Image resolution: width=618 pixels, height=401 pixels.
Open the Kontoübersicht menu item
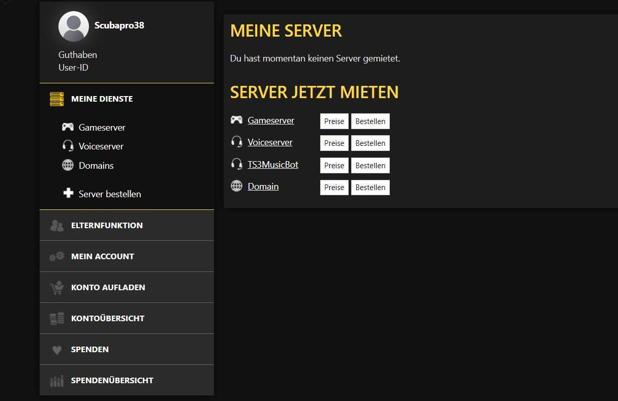click(108, 319)
